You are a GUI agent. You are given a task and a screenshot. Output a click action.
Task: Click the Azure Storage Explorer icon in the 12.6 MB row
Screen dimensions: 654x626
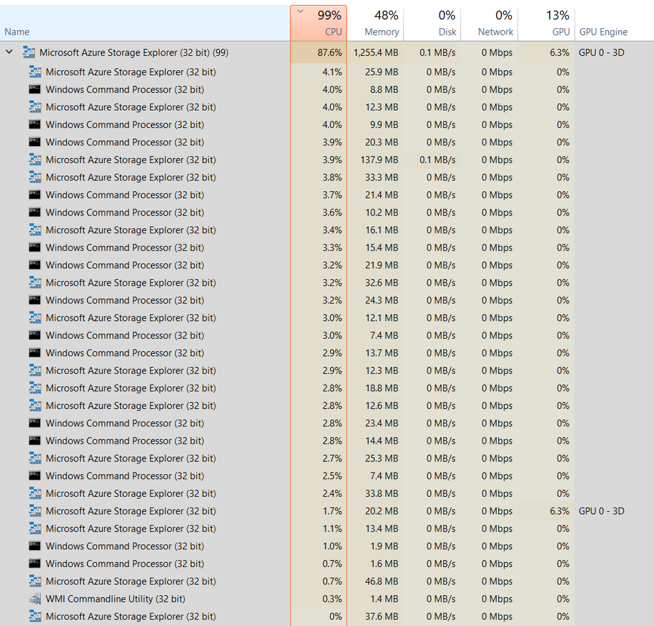[35, 406]
